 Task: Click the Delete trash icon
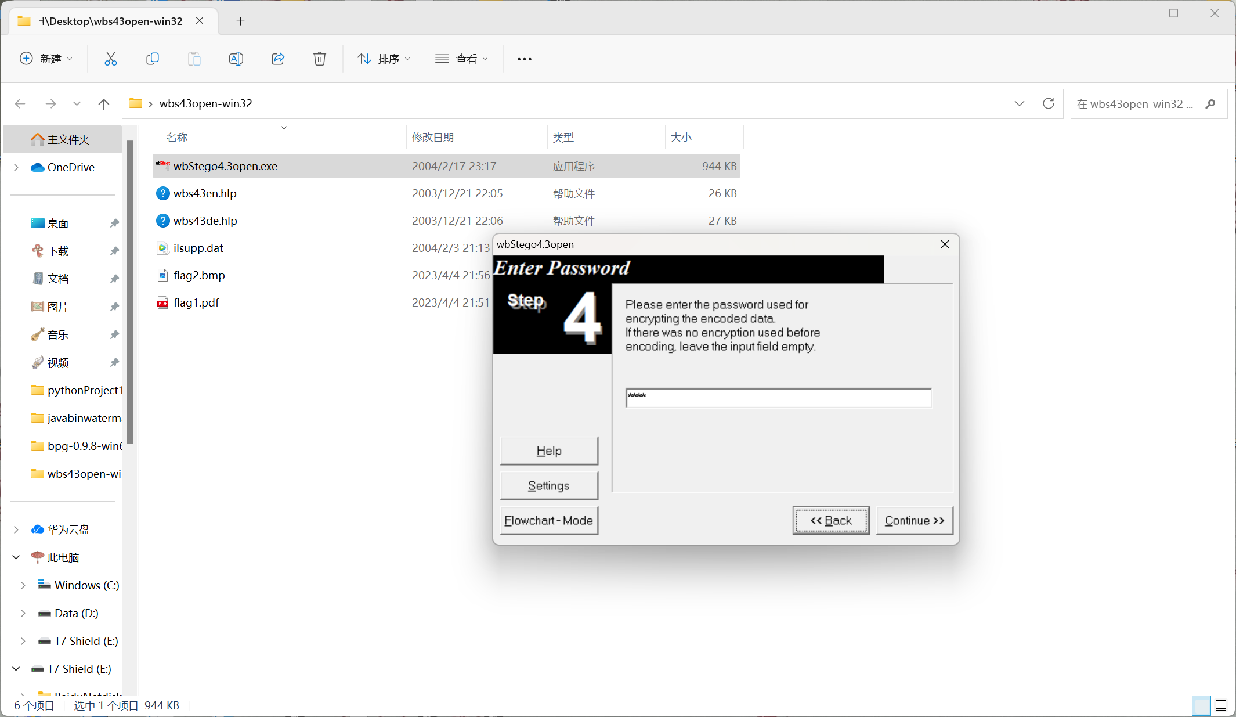[320, 59]
